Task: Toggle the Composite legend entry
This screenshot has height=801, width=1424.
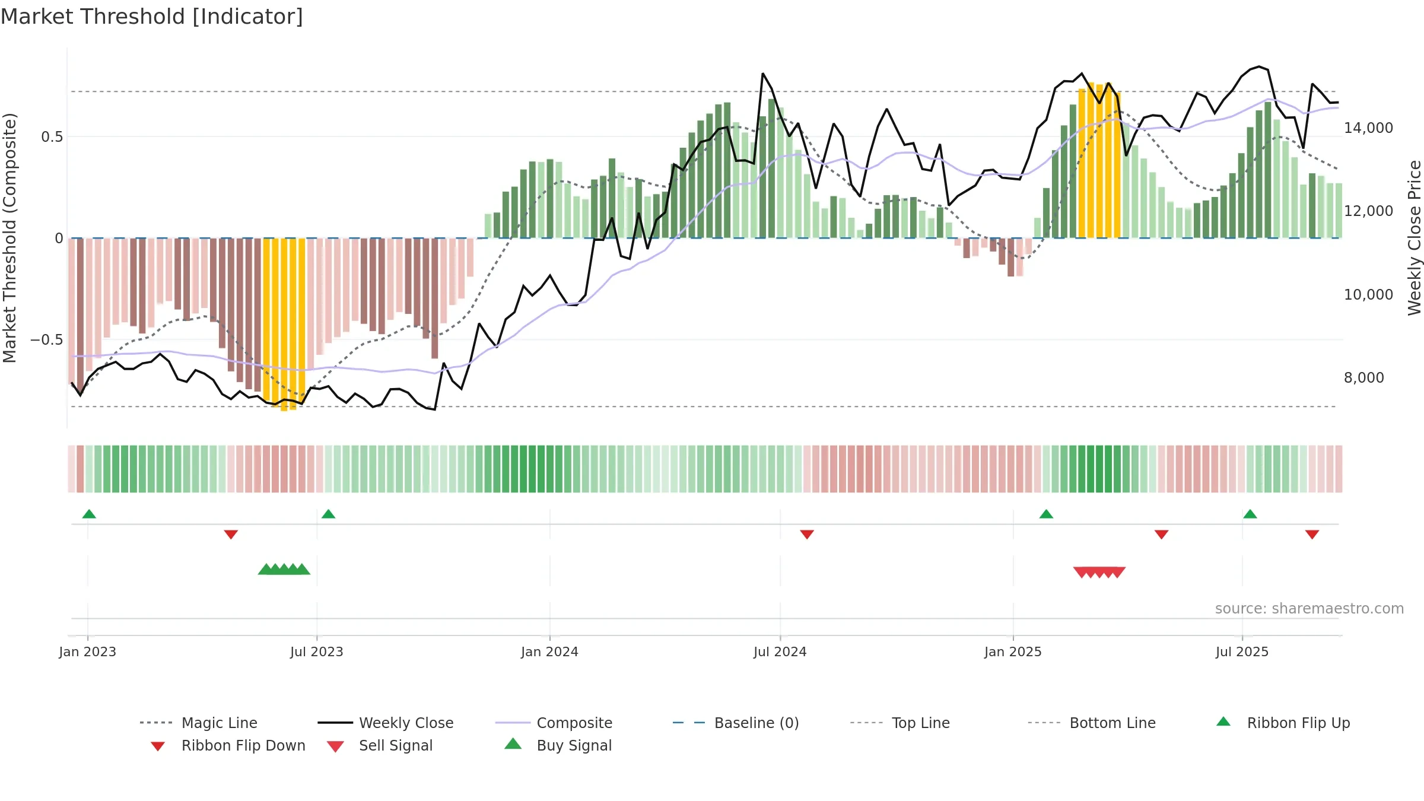Action: tap(554, 723)
